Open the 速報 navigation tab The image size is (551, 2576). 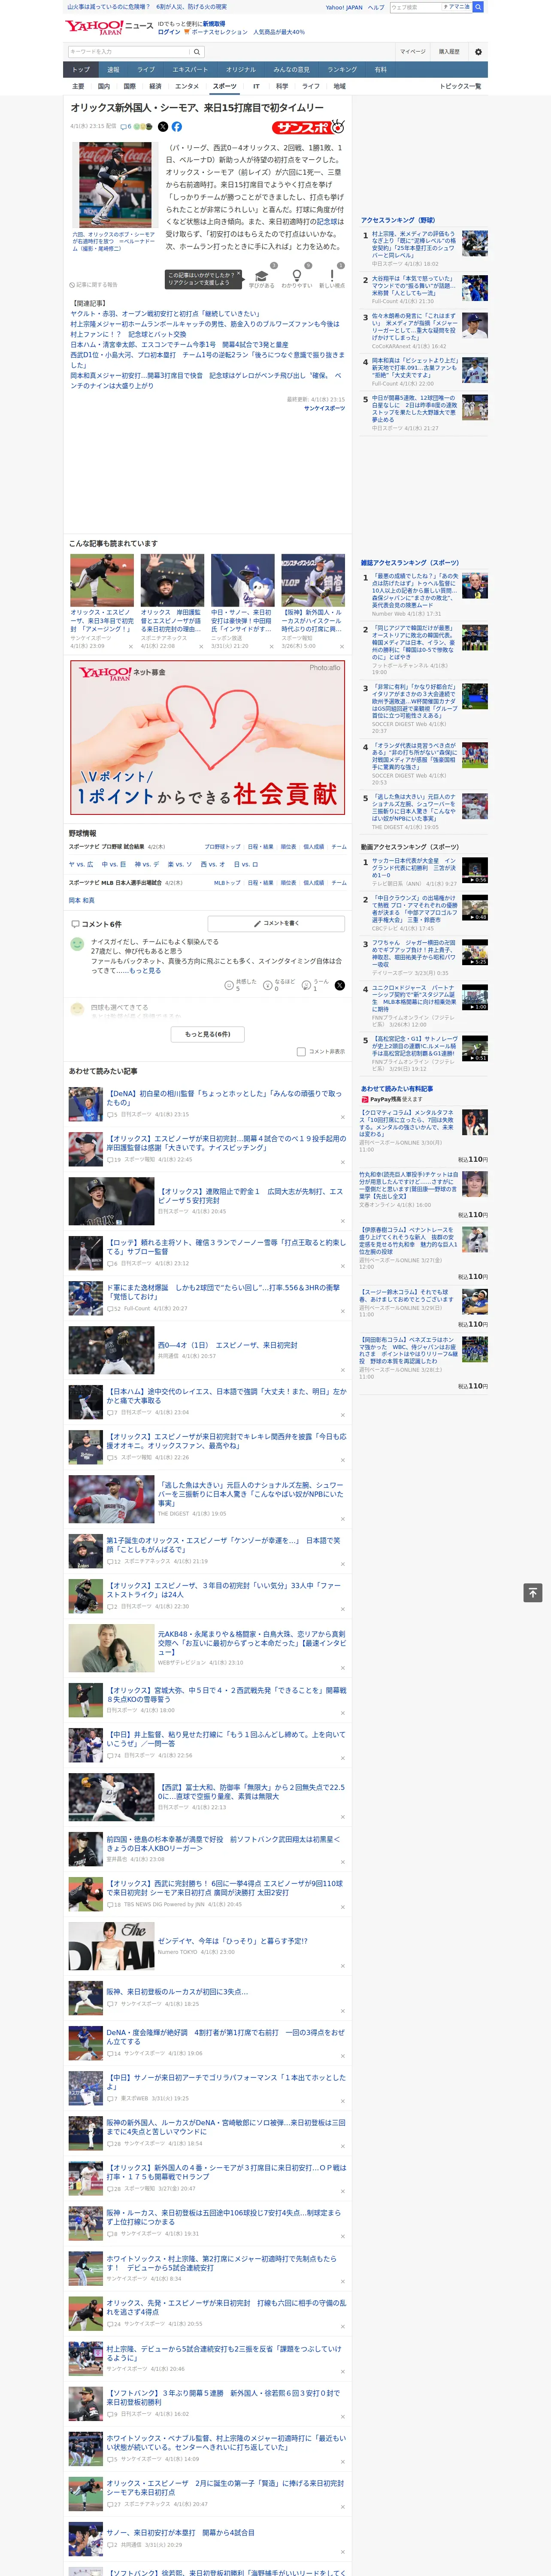pos(113,70)
